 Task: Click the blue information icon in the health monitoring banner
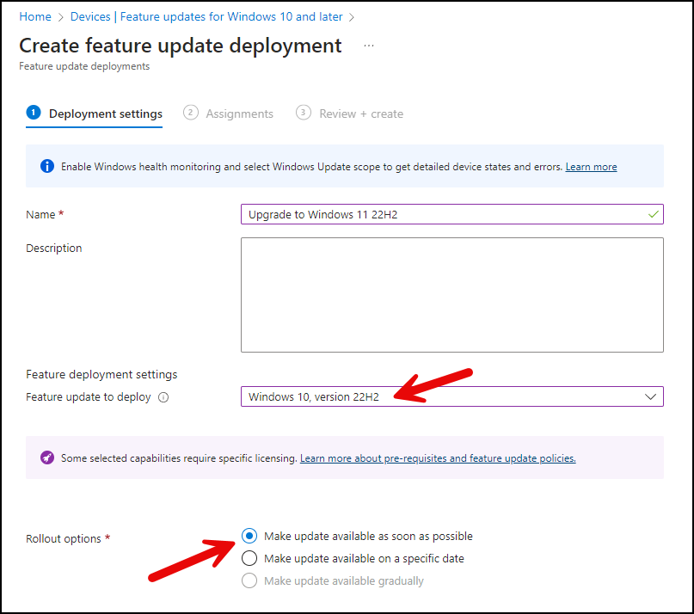point(47,167)
